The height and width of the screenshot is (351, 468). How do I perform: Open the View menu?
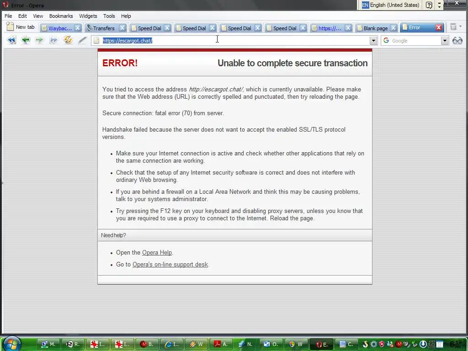(38, 16)
